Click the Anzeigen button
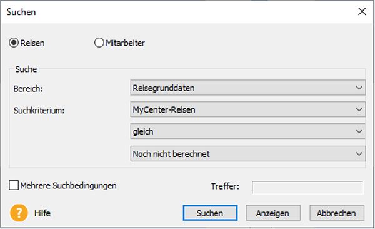375x229 pixels. coord(273,213)
